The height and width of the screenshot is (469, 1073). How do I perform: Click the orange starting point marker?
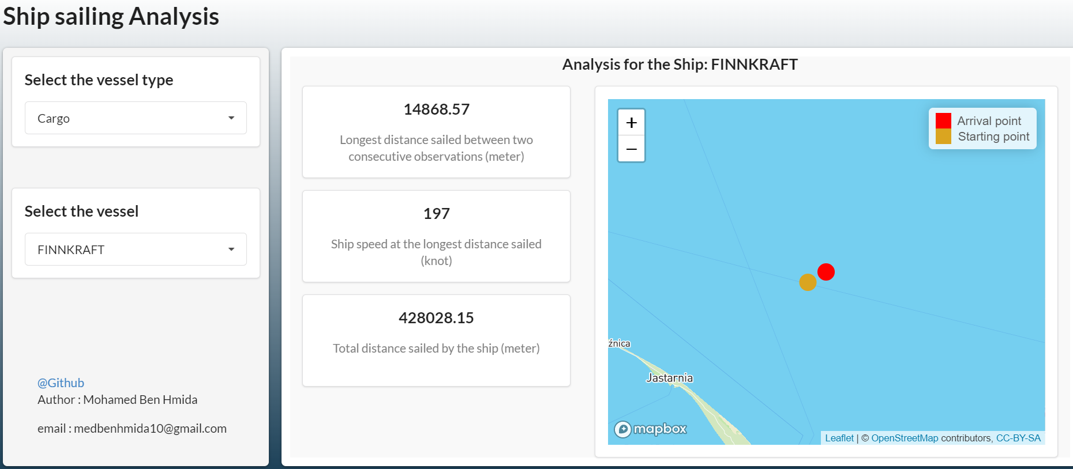coord(808,282)
